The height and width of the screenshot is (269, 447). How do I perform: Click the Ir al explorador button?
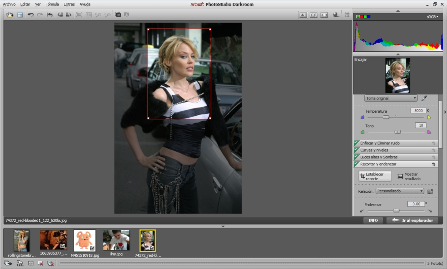pyautogui.click(x=412, y=221)
